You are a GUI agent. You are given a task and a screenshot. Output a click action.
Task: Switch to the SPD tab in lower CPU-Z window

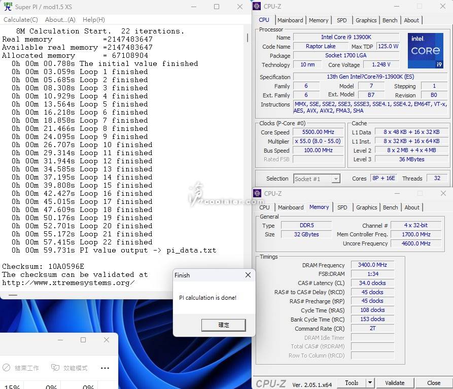coord(342,207)
